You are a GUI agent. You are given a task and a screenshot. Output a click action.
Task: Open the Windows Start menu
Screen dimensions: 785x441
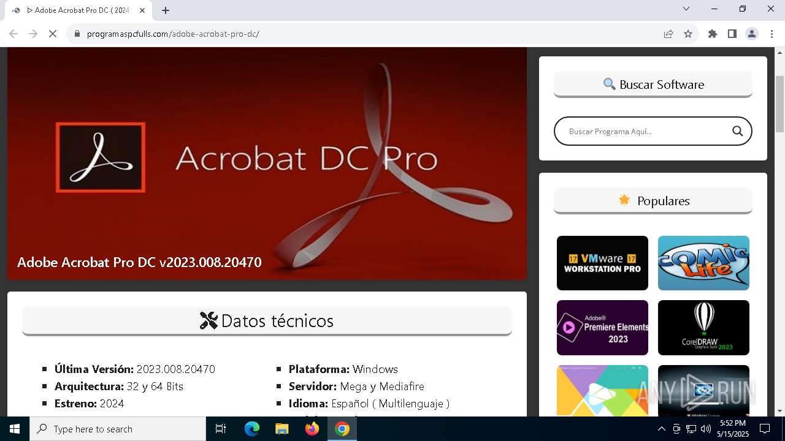click(x=15, y=429)
